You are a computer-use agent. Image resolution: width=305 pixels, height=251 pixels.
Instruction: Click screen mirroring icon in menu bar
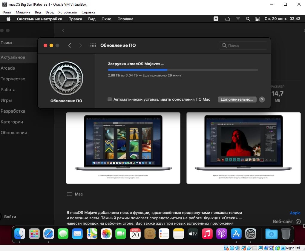pyautogui.click(x=227, y=19)
